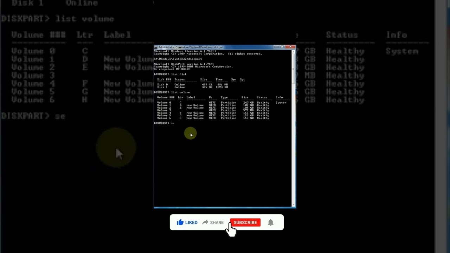The width and height of the screenshot is (450, 253).
Task: Click the 'Fs' column header
Action: click(x=211, y=97)
